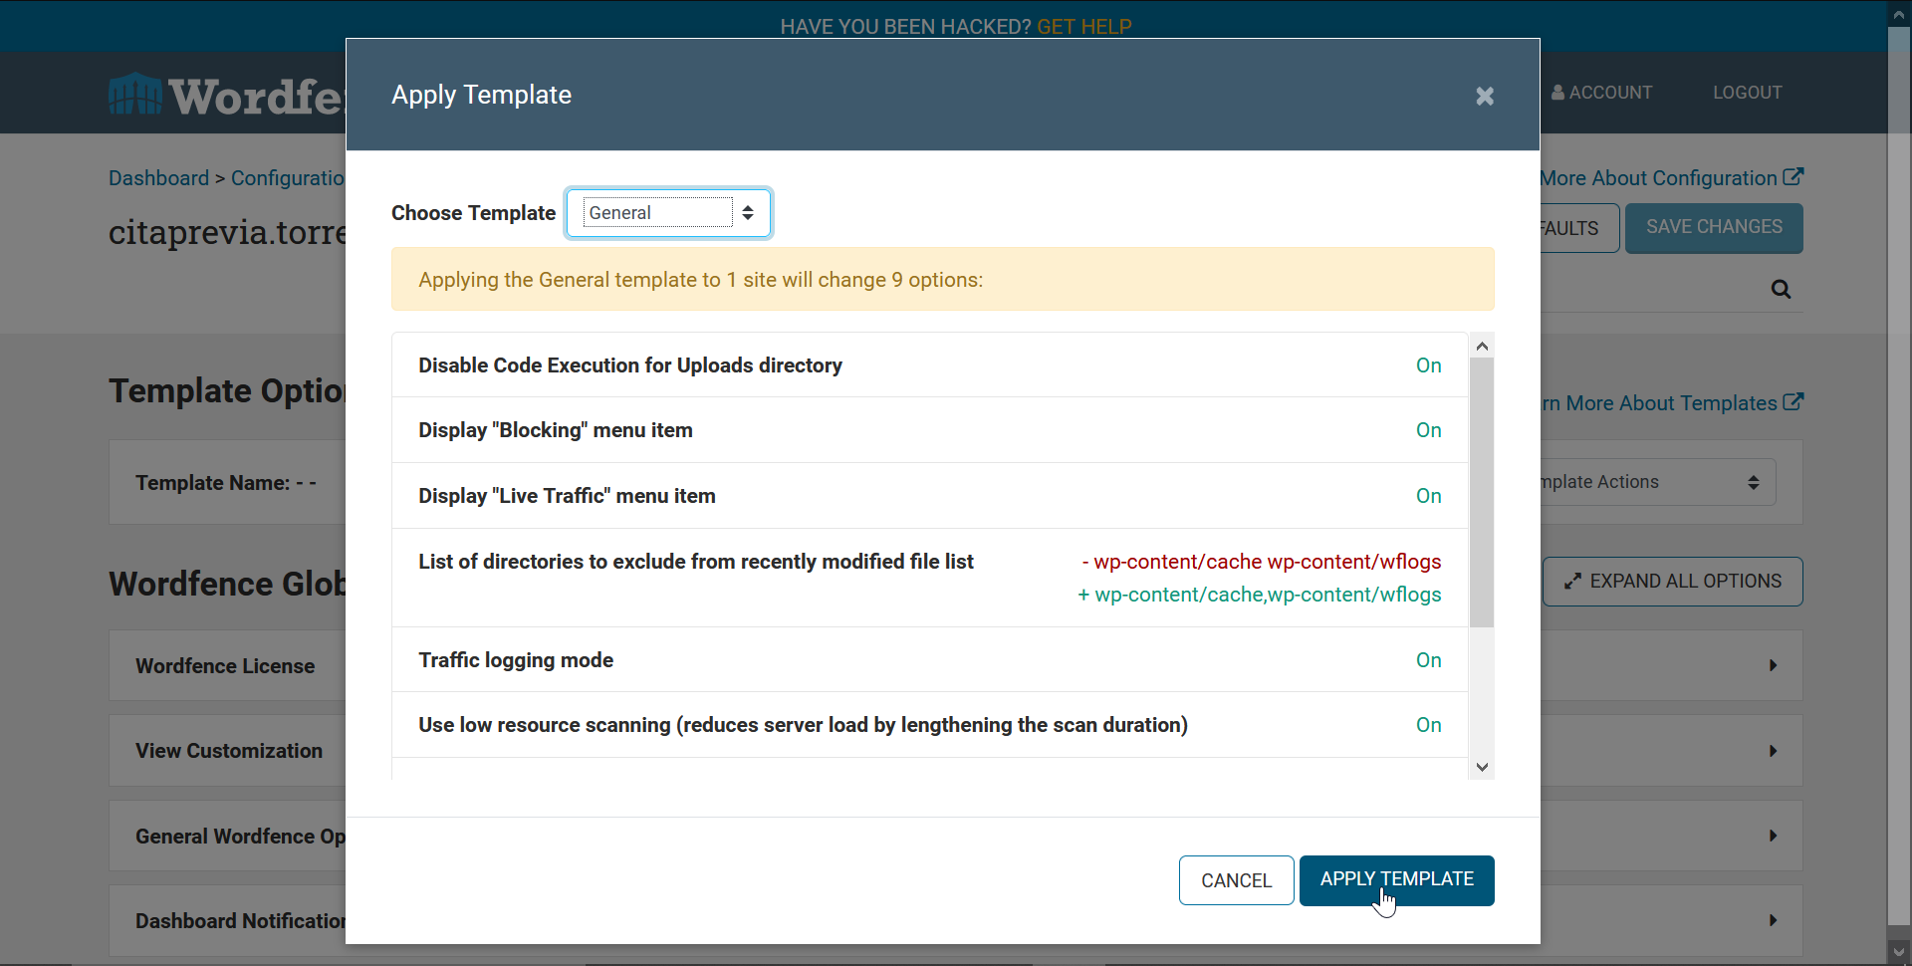Image resolution: width=1912 pixels, height=966 pixels.
Task: Click scroll up arrow in options list
Action: 1482,347
